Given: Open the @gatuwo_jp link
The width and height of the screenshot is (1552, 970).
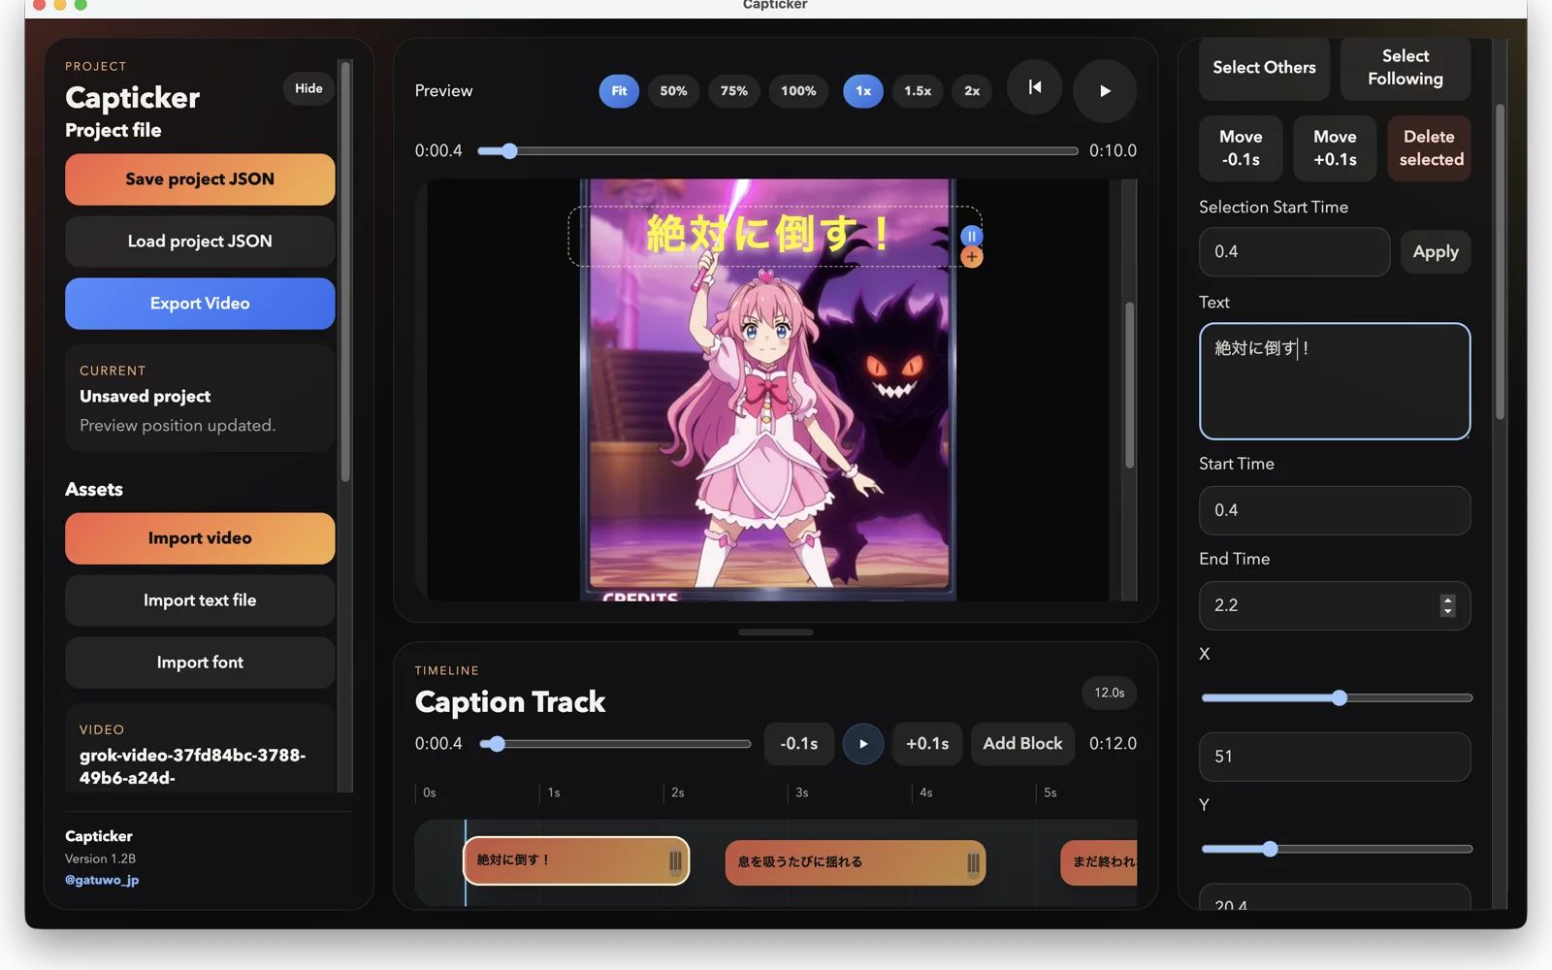Looking at the screenshot, I should pyautogui.click(x=102, y=880).
